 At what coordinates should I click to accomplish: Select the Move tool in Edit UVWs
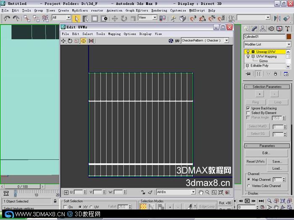click(x=63, y=41)
